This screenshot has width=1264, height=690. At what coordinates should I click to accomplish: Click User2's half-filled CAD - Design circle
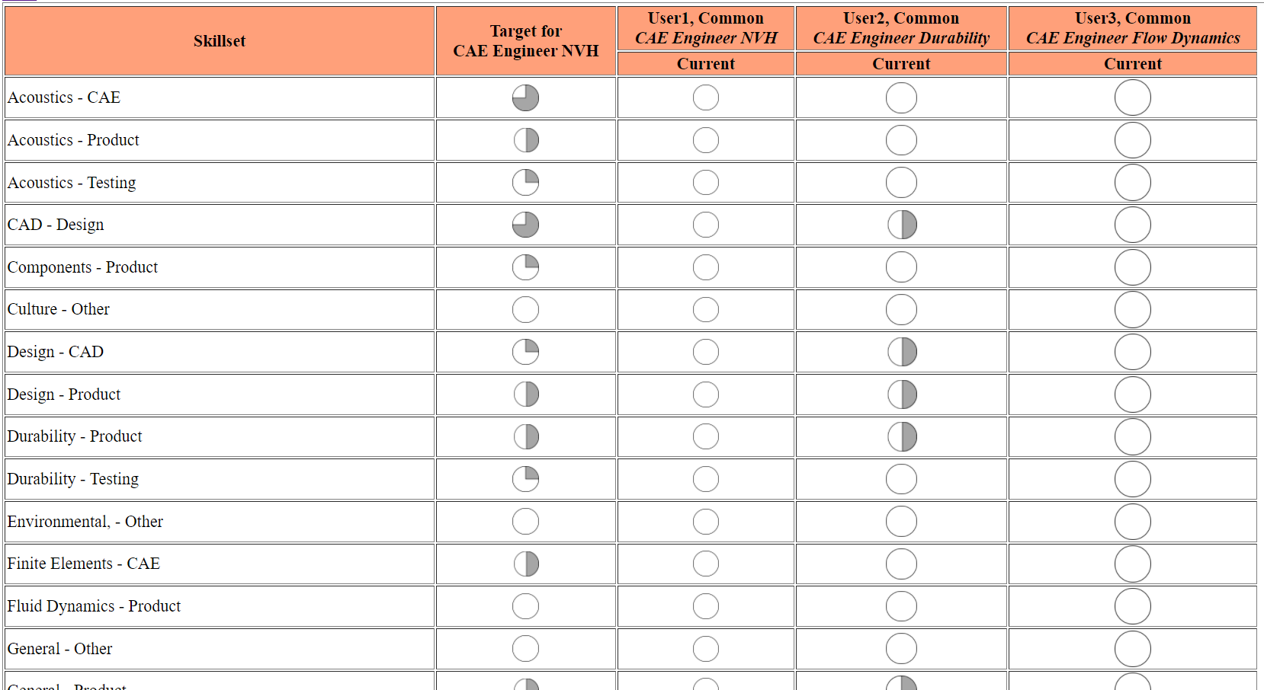tap(902, 225)
